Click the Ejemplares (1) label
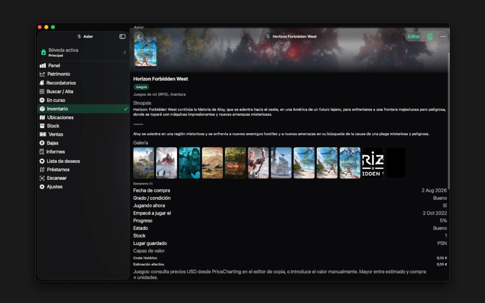 (x=143, y=184)
